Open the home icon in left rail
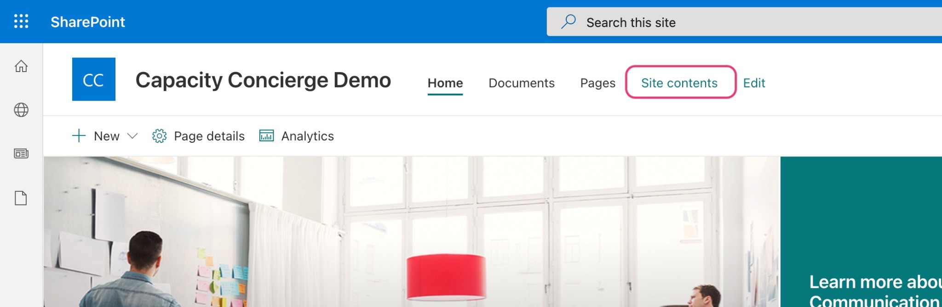This screenshot has height=307, width=942. point(21,67)
